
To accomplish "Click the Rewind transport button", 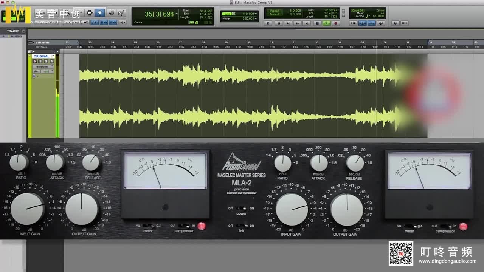I will pyautogui.click(x=288, y=23).
